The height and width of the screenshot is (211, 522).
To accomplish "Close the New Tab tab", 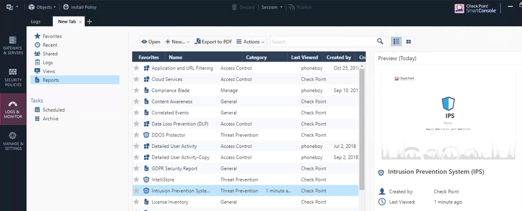I will click(80, 21).
